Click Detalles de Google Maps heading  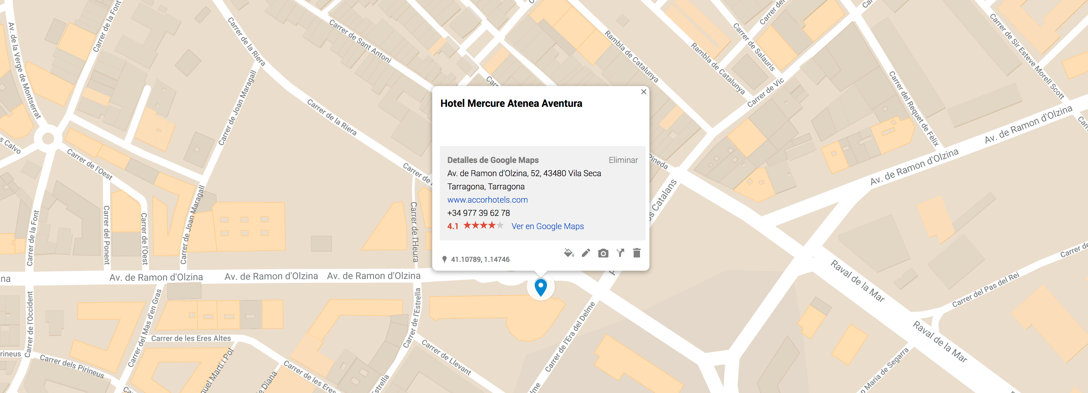(493, 160)
